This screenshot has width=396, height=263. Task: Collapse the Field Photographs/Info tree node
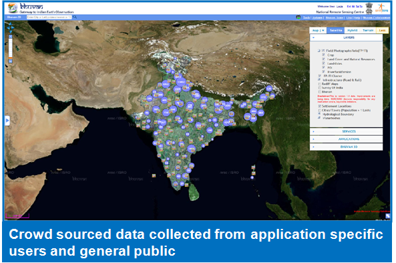pyautogui.click(x=319, y=51)
